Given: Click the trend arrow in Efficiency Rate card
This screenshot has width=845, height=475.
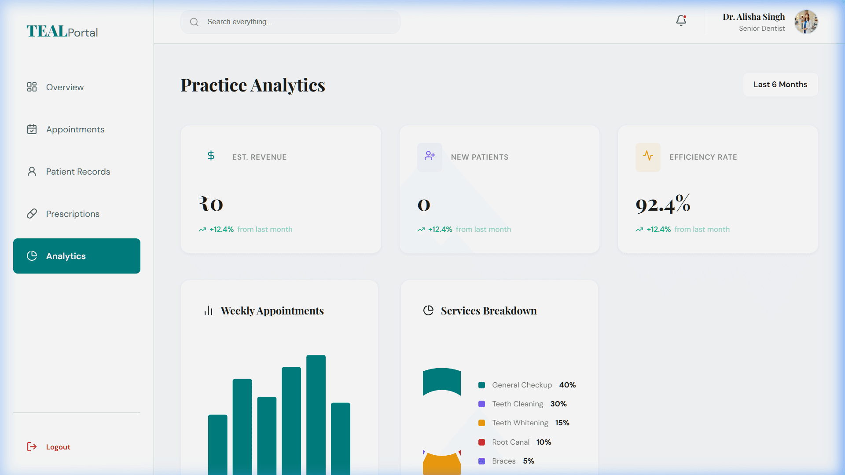Looking at the screenshot, I should click(x=639, y=230).
